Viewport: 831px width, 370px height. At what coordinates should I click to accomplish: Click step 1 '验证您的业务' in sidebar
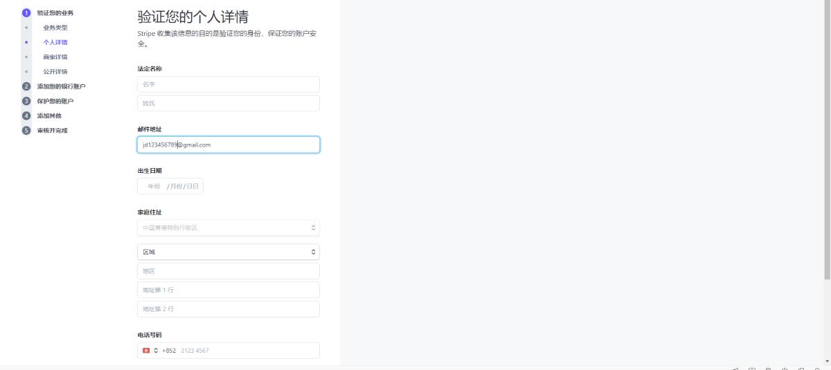(x=55, y=12)
